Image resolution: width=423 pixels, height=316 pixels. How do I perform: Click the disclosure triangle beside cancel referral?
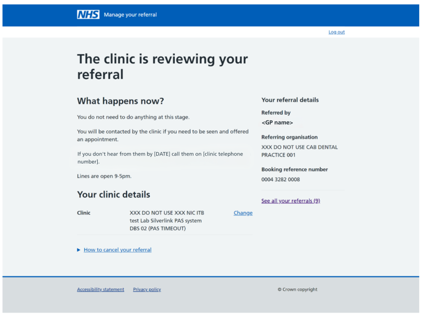(x=79, y=250)
